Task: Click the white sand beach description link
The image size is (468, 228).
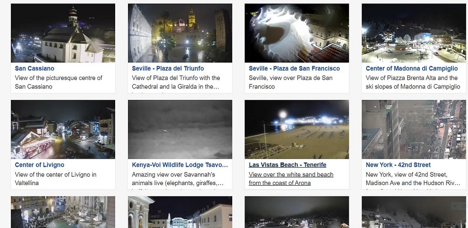Action: click(291, 179)
